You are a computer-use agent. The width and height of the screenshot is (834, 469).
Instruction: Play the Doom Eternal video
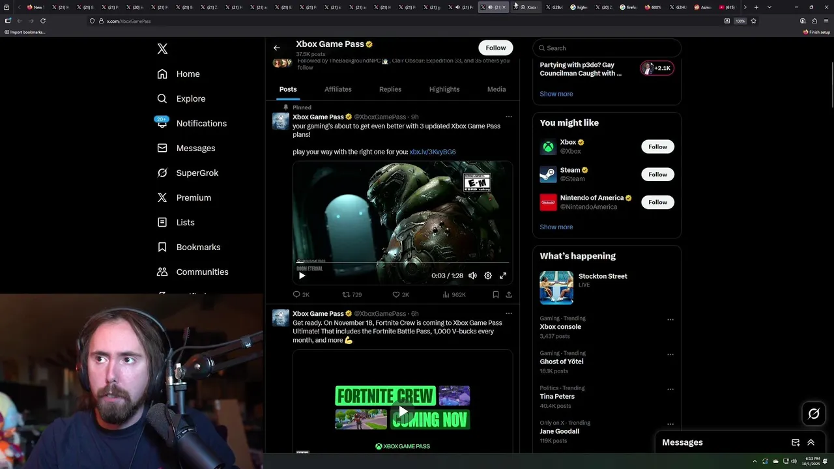pyautogui.click(x=302, y=276)
